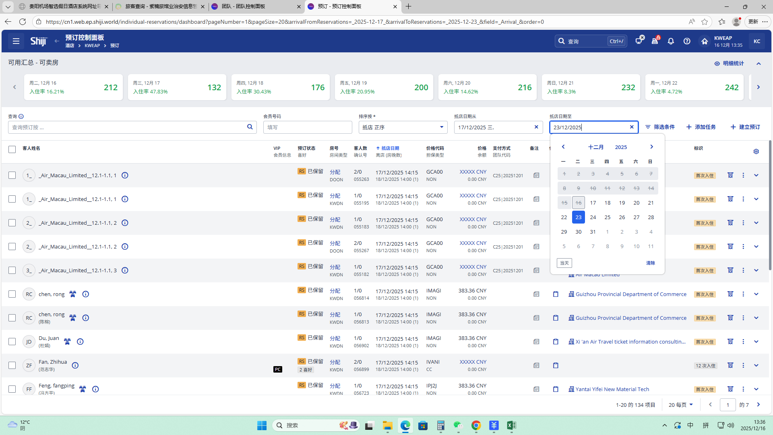Collapse the 可用汇总 availability summary panel
The image size is (773, 435).
759,64
